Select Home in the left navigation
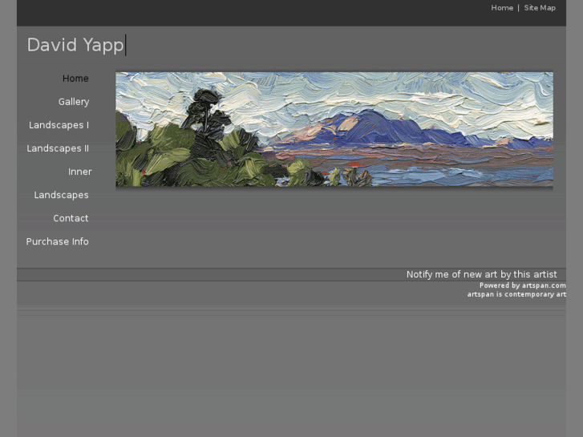 (x=75, y=79)
